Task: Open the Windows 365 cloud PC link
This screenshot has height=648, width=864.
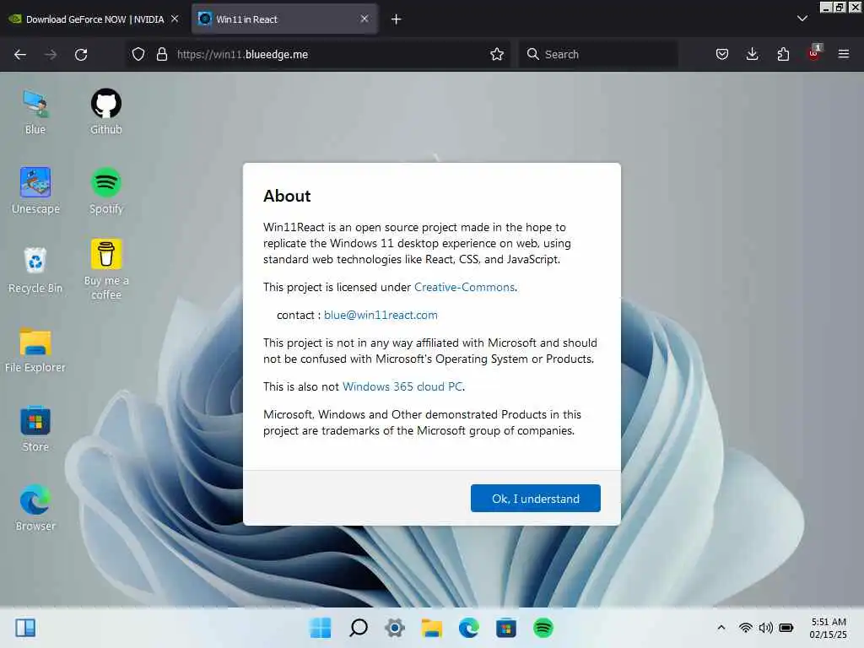Action: point(402,386)
